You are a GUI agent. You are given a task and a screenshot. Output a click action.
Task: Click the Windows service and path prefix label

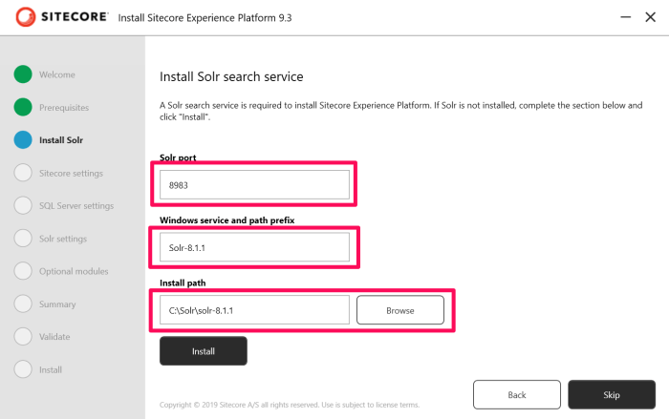point(227,220)
